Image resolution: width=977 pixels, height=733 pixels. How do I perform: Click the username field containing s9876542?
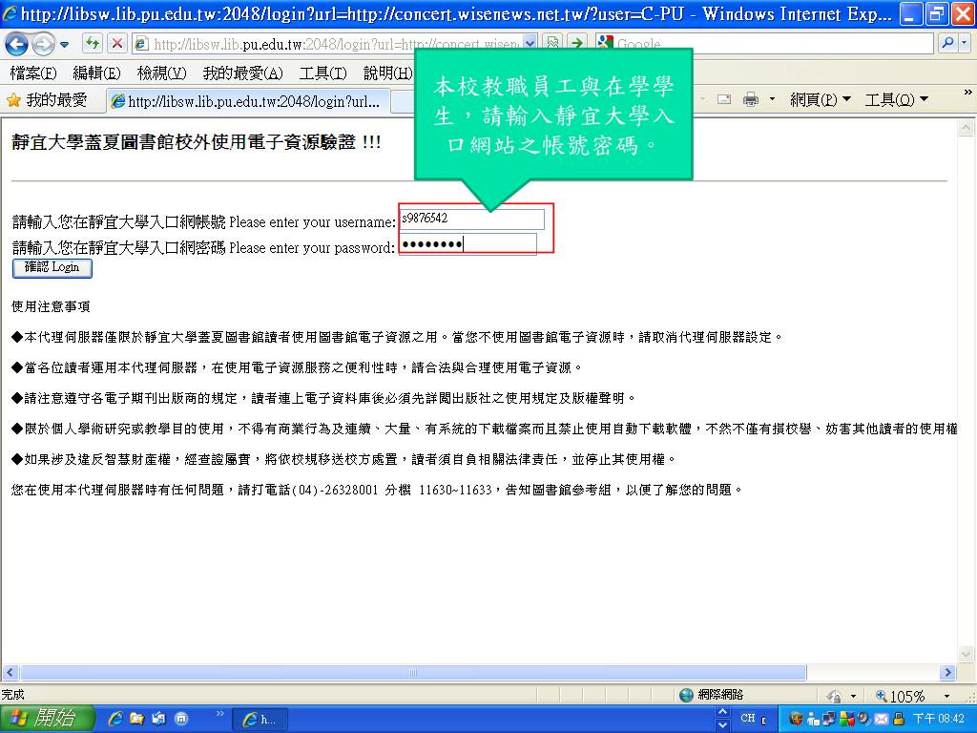coord(471,219)
